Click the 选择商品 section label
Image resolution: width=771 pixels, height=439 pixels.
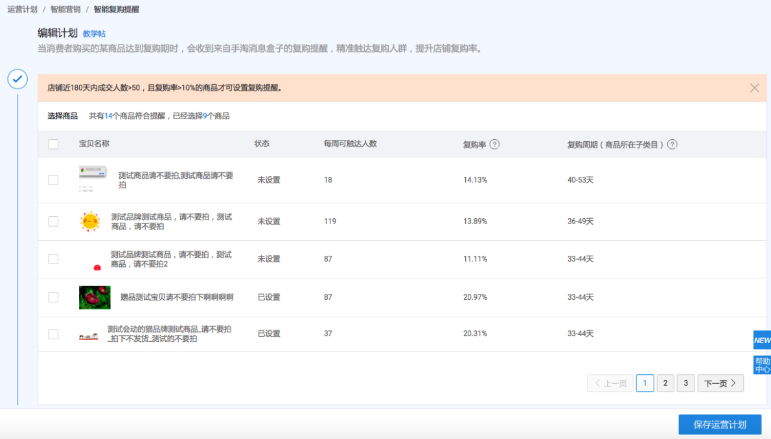[x=62, y=116]
